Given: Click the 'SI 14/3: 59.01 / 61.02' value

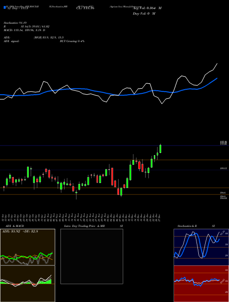Looking at the screenshot, I should [35, 27].
